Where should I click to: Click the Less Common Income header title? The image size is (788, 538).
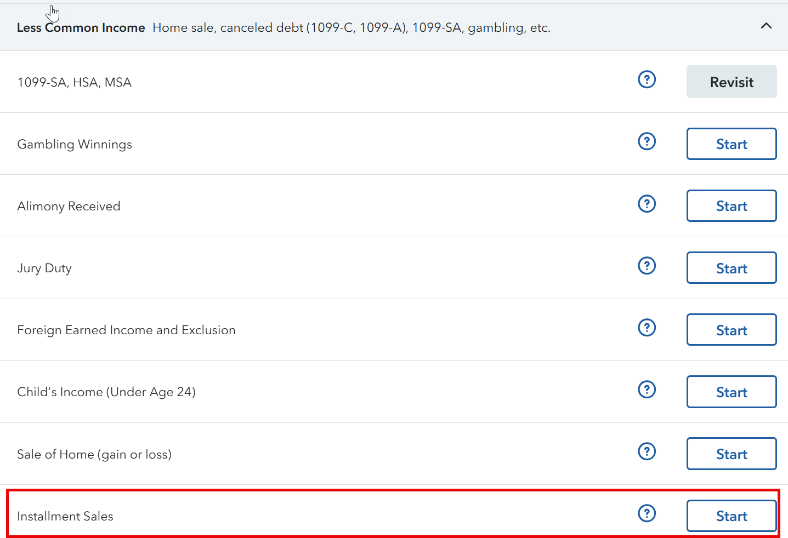coord(81,28)
